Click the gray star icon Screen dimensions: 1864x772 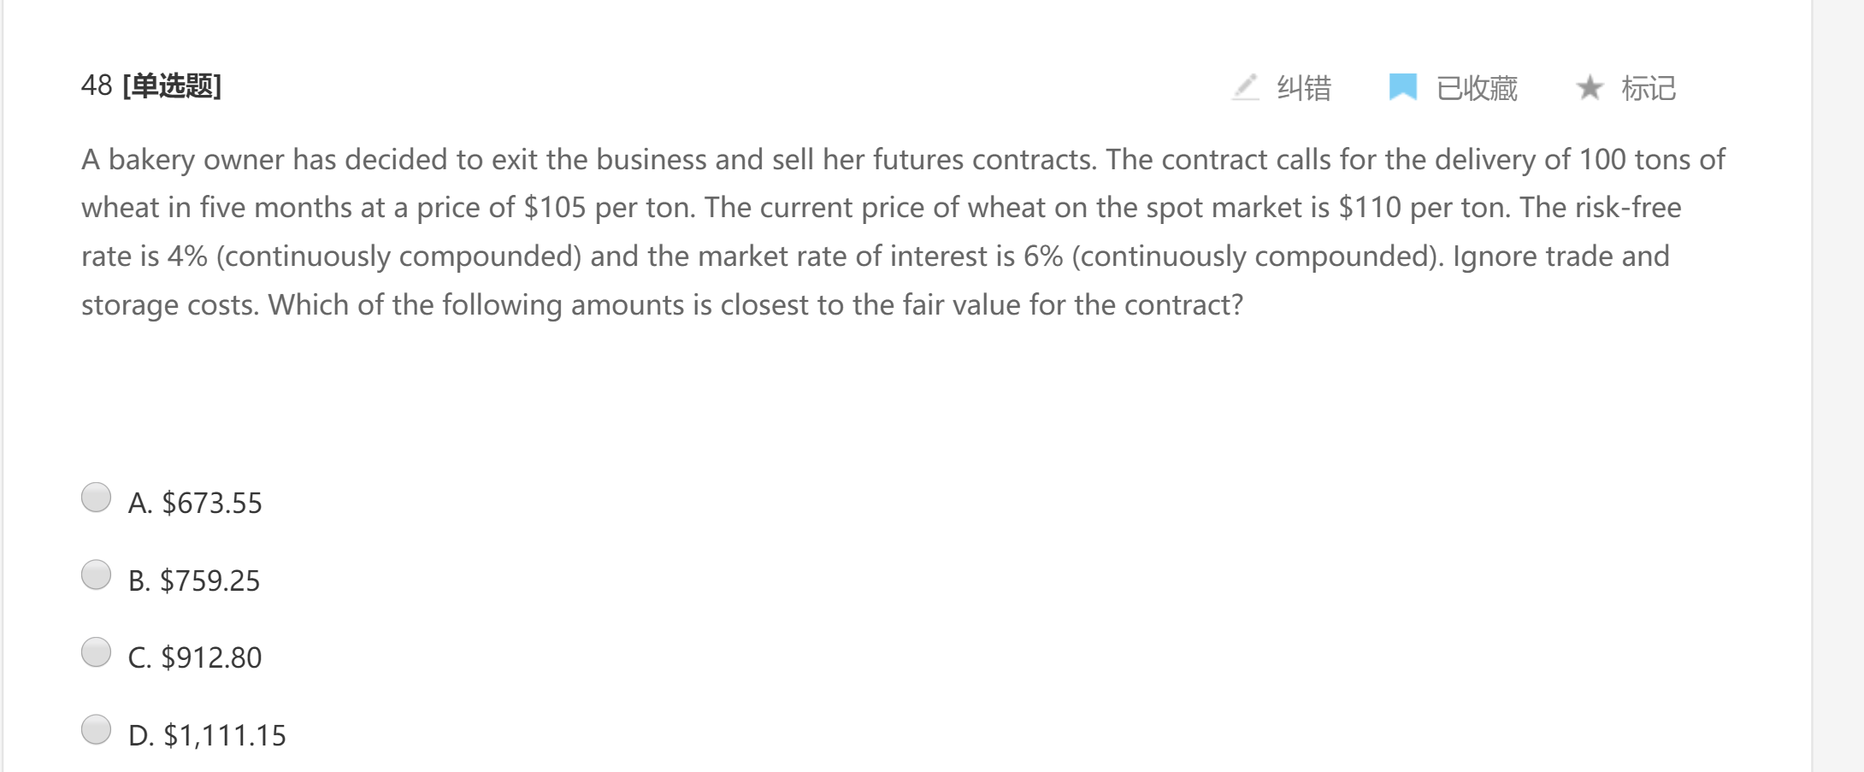(1590, 87)
